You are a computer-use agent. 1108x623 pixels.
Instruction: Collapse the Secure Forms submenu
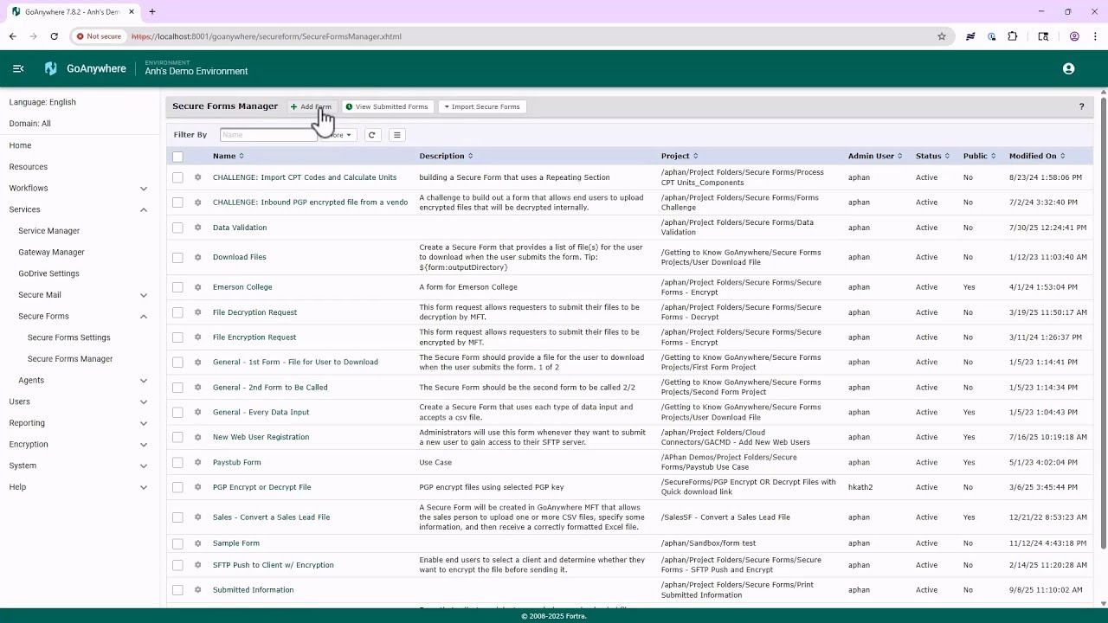coord(144,317)
